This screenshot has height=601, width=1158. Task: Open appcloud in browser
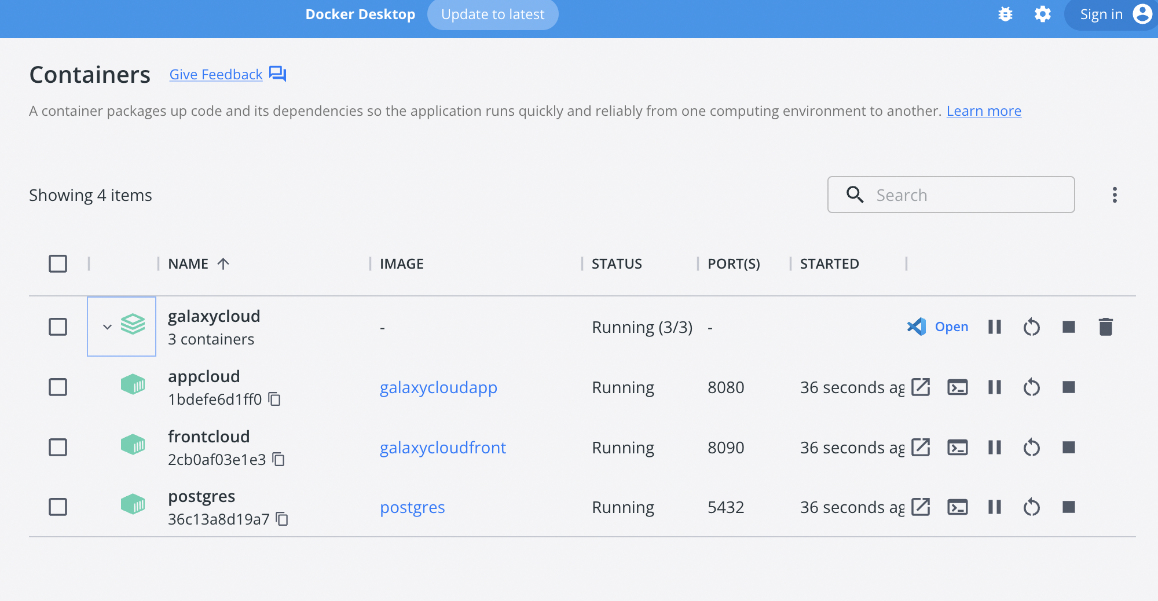(921, 387)
